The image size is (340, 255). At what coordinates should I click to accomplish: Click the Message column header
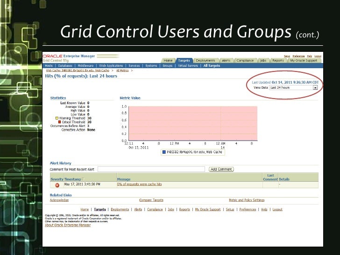[124, 179]
